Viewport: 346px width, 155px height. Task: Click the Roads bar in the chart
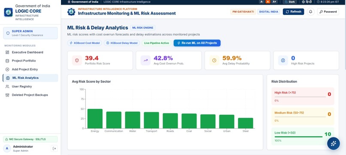170,121
